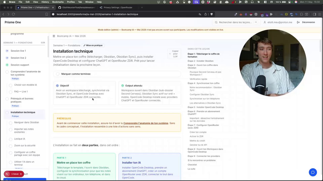The height and width of the screenshot is (181, 323).
Task: Click the search magnifier icon in the header
Action: tap(216, 22)
